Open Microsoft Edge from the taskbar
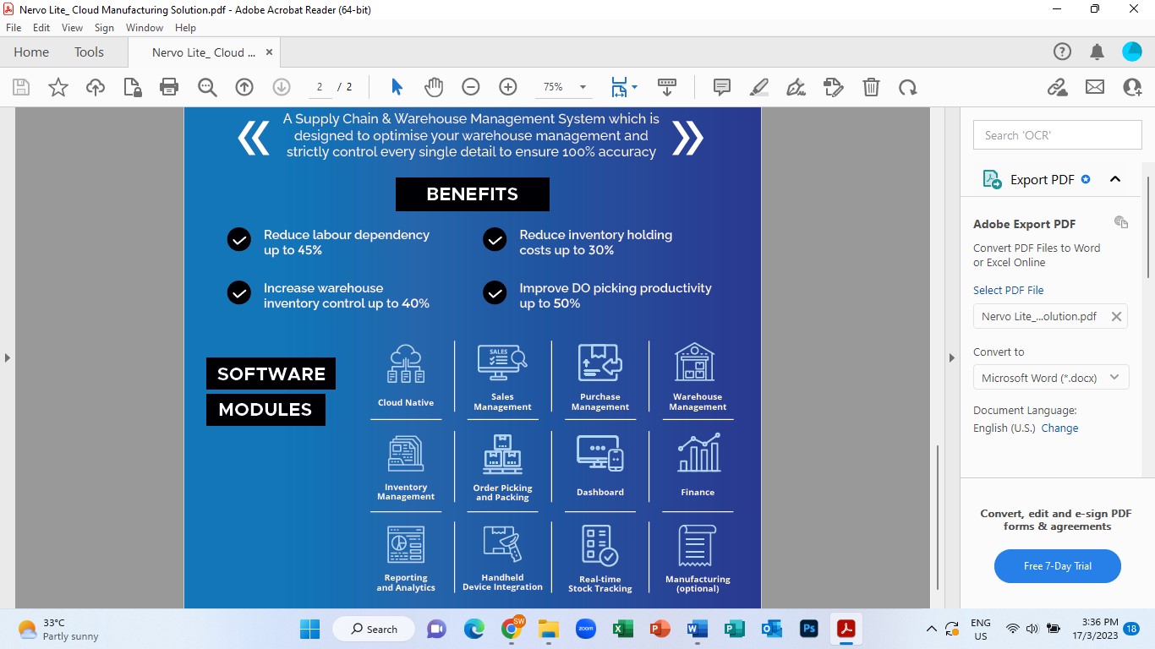1155x649 pixels. click(x=474, y=629)
